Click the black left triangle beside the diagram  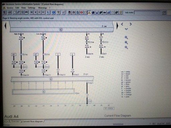coord(5,26)
